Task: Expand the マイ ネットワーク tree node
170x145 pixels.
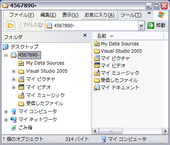Action: [6, 120]
